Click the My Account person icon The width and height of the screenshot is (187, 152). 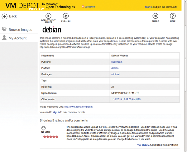coord(4,38)
